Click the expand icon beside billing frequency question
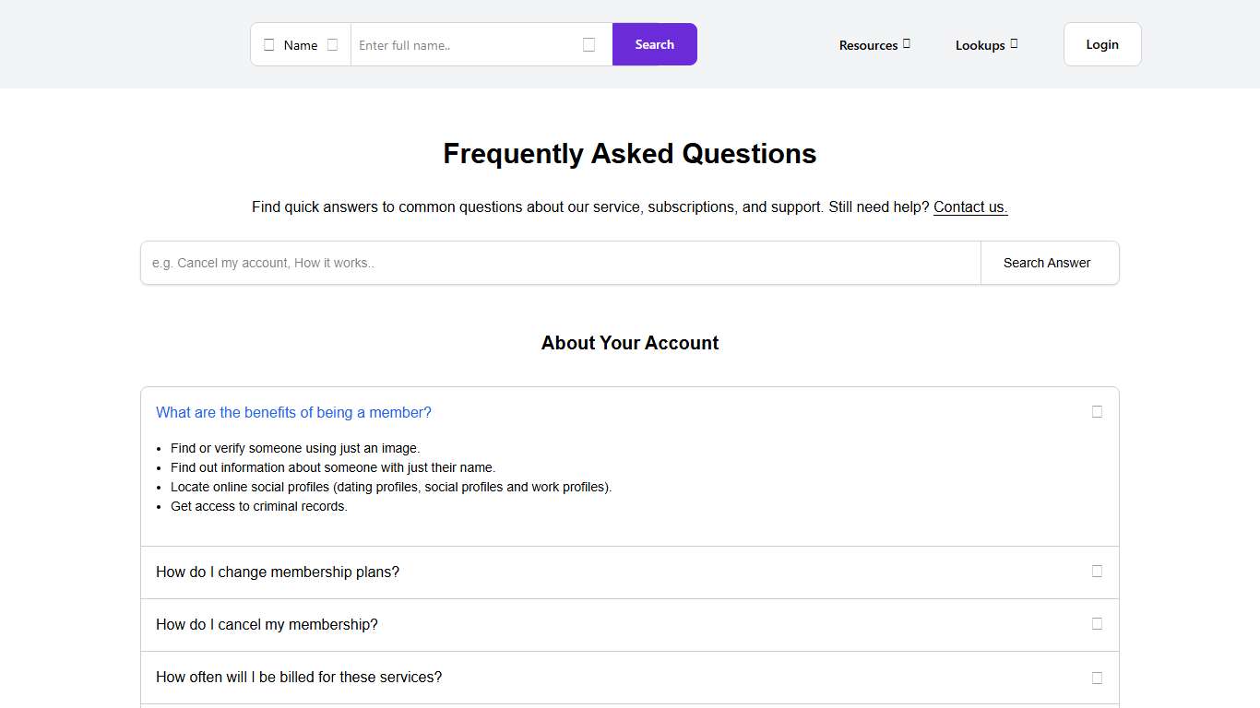 pos(1097,678)
